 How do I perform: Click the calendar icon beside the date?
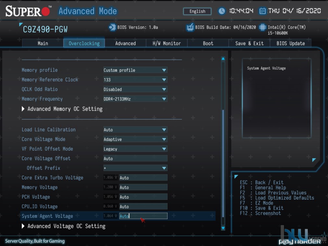(x=262, y=11)
